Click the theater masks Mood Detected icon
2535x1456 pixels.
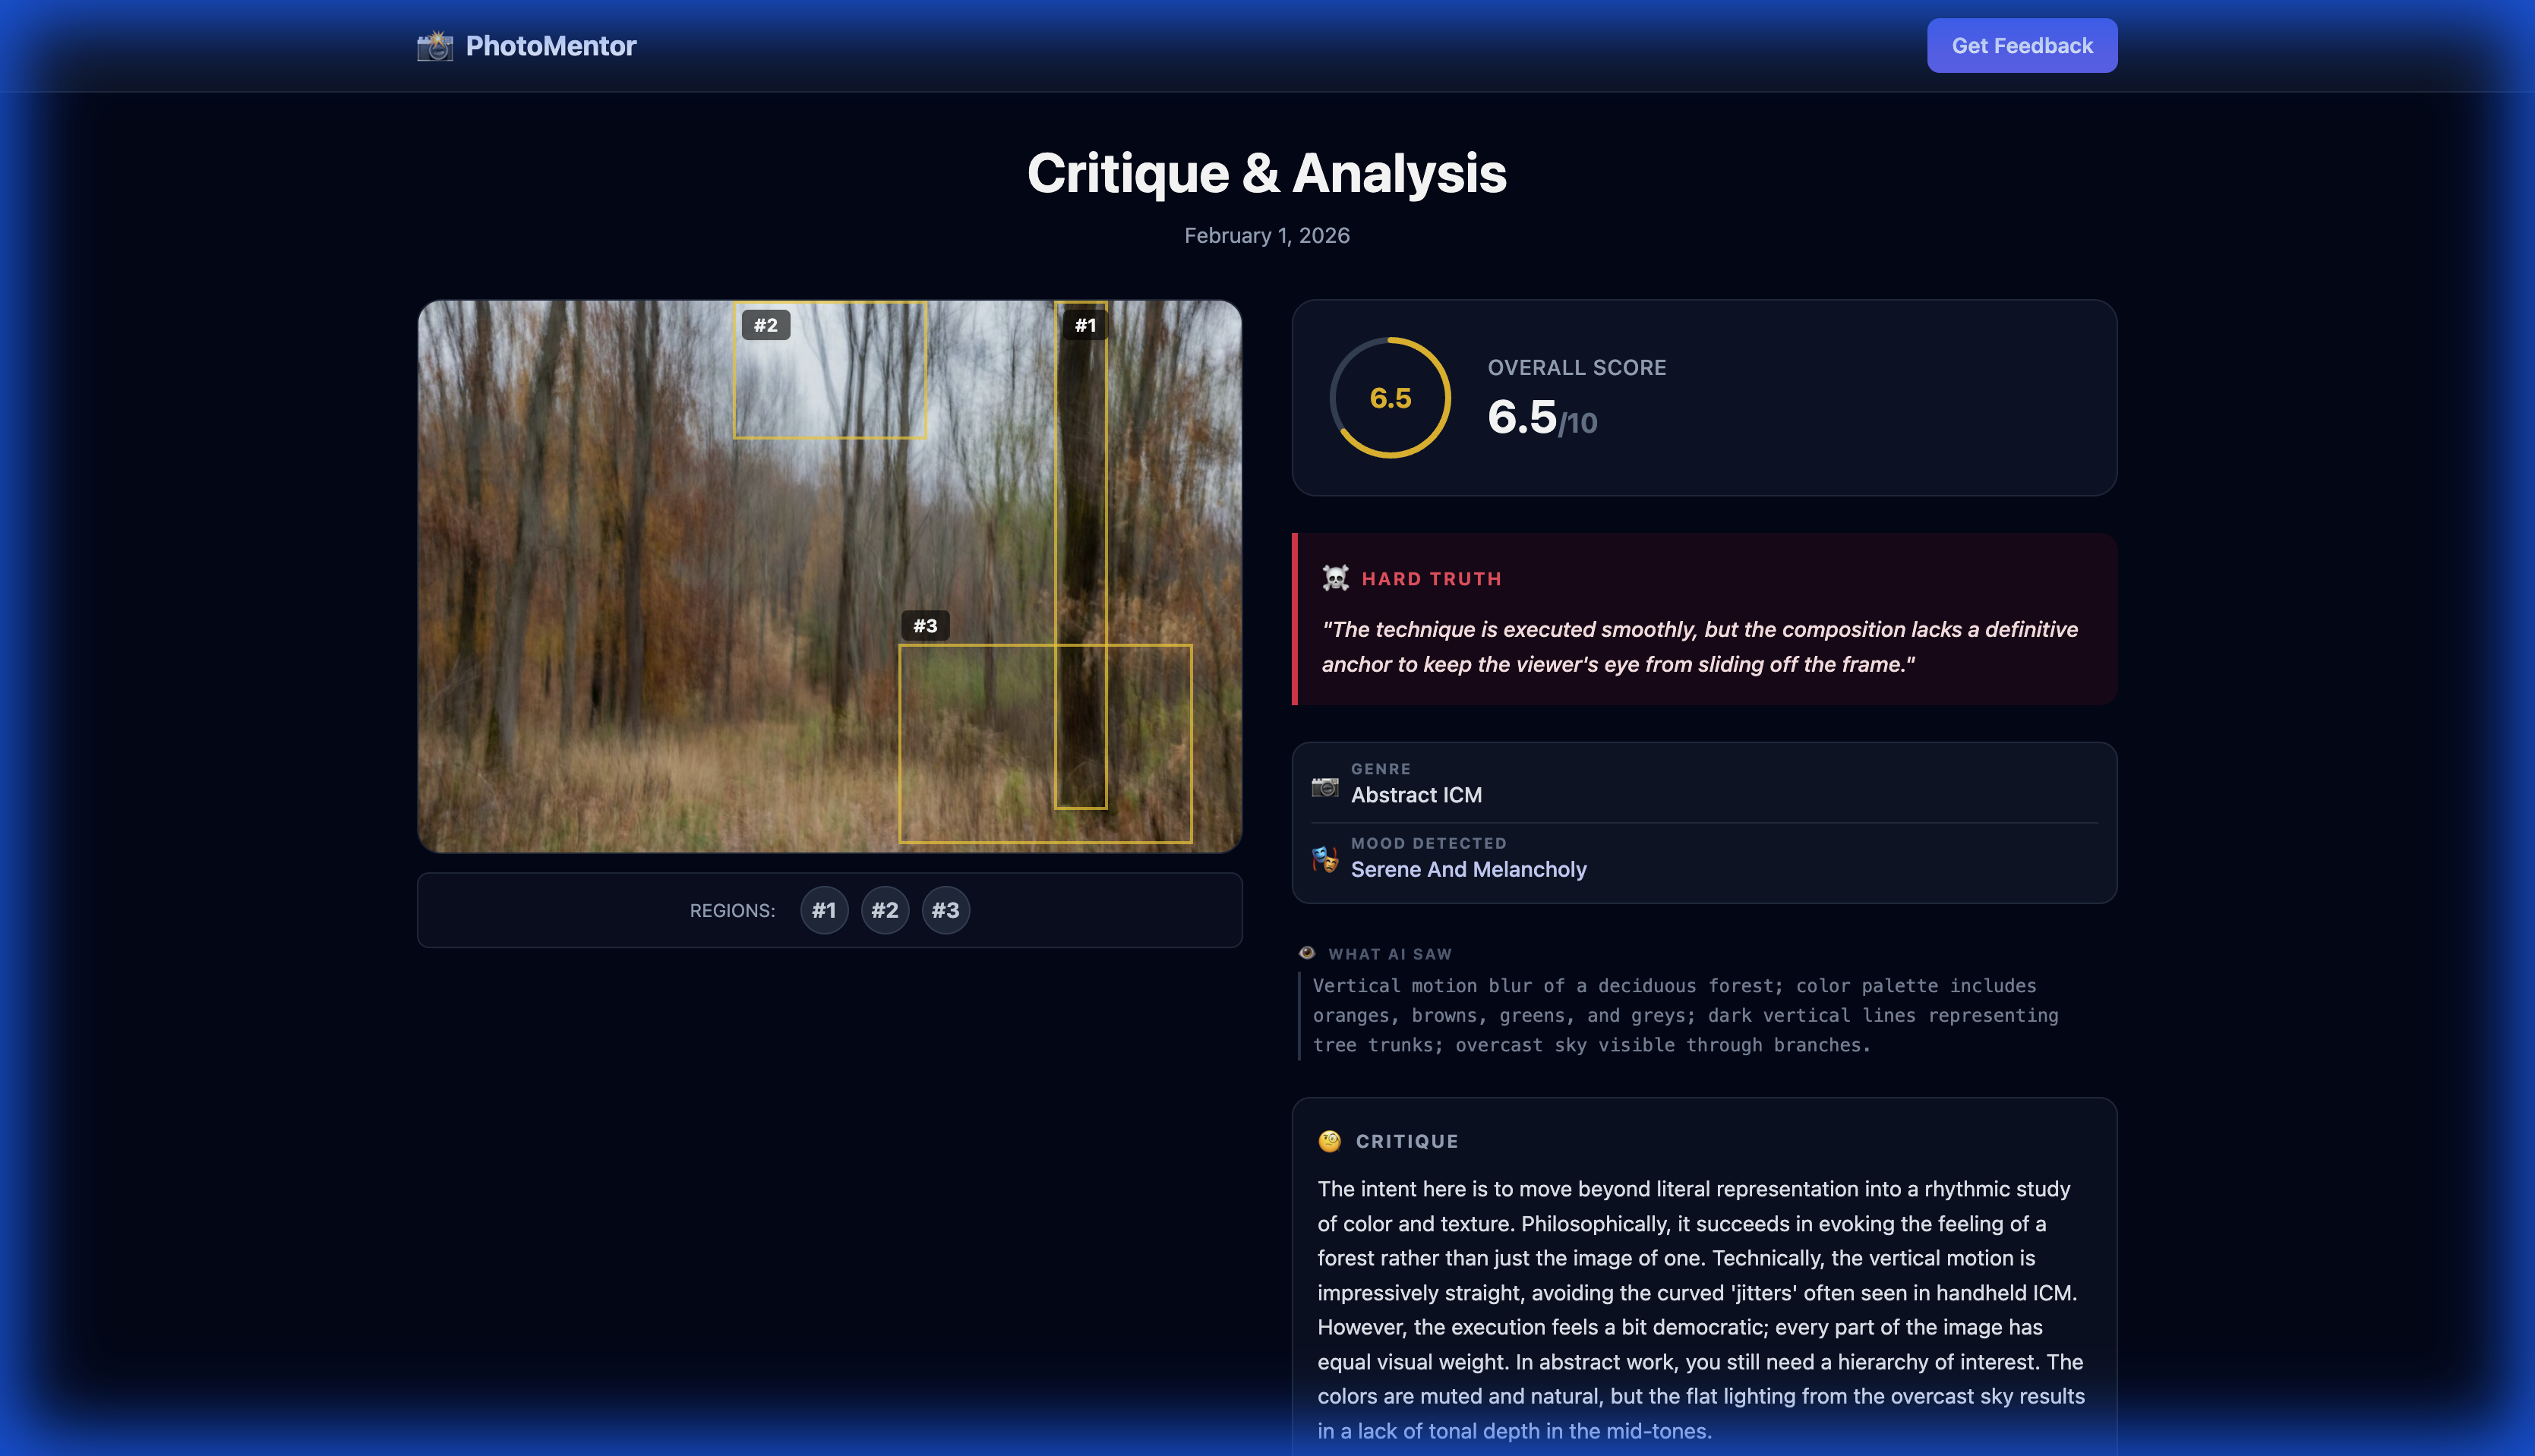[x=1324, y=859]
